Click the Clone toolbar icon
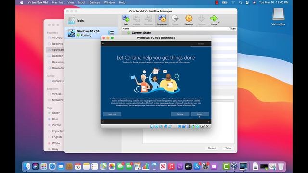Screen dimensions: 308x173 pyautogui.click(x=175, y=20)
